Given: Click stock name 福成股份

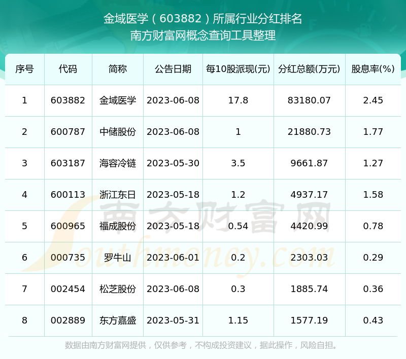Looking at the screenshot, I should (118, 226).
